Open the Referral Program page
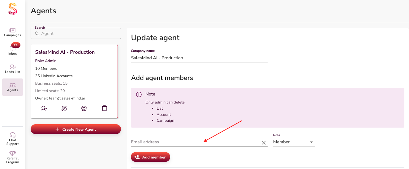 pos(12,157)
